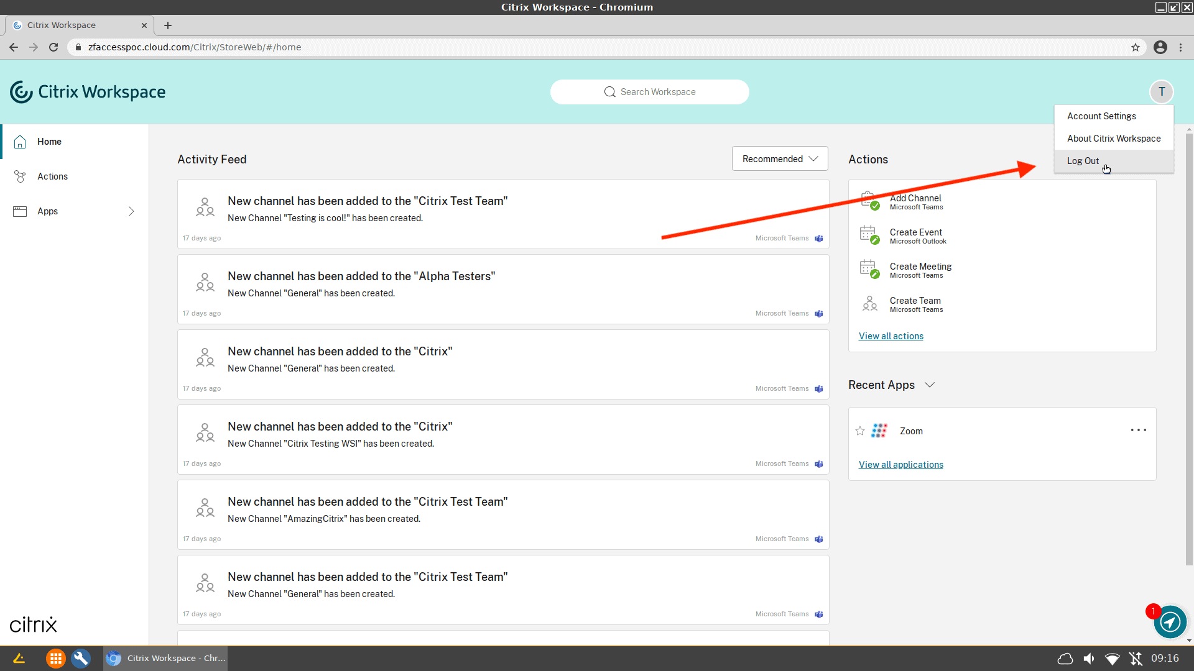Viewport: 1194px width, 671px height.
Task: Click the browser address bar URL
Action: [195, 47]
